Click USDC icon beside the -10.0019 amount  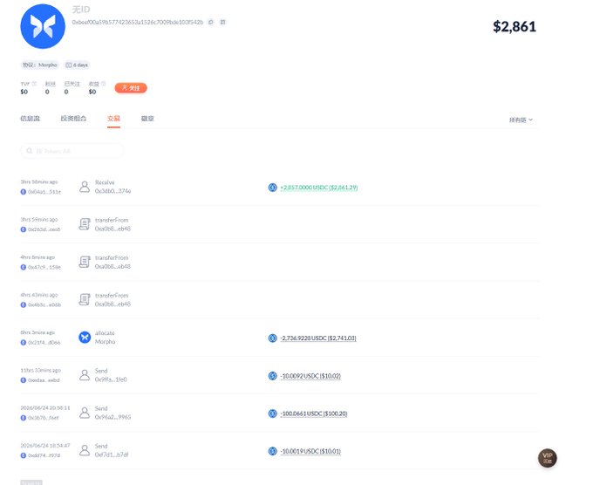273,451
